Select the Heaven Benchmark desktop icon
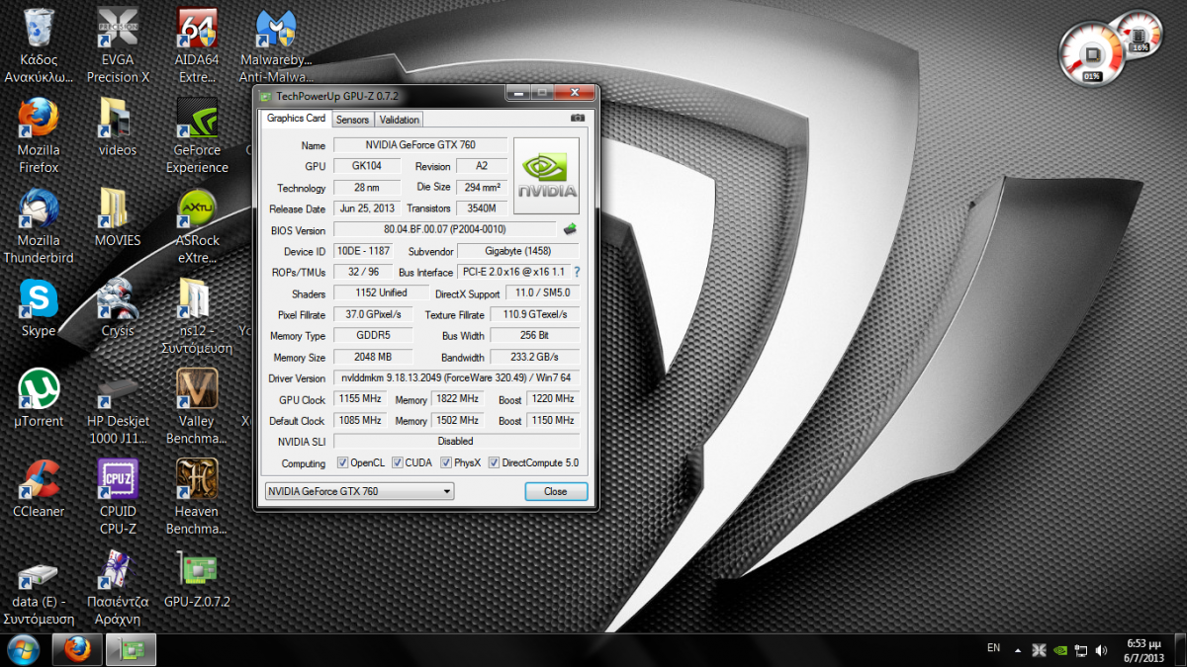 (x=197, y=498)
